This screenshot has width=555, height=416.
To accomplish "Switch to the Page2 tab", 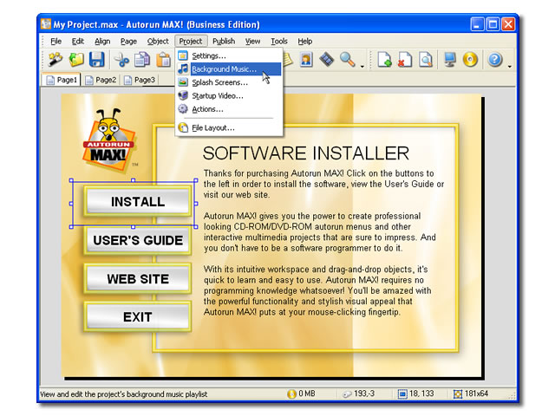I will point(101,80).
